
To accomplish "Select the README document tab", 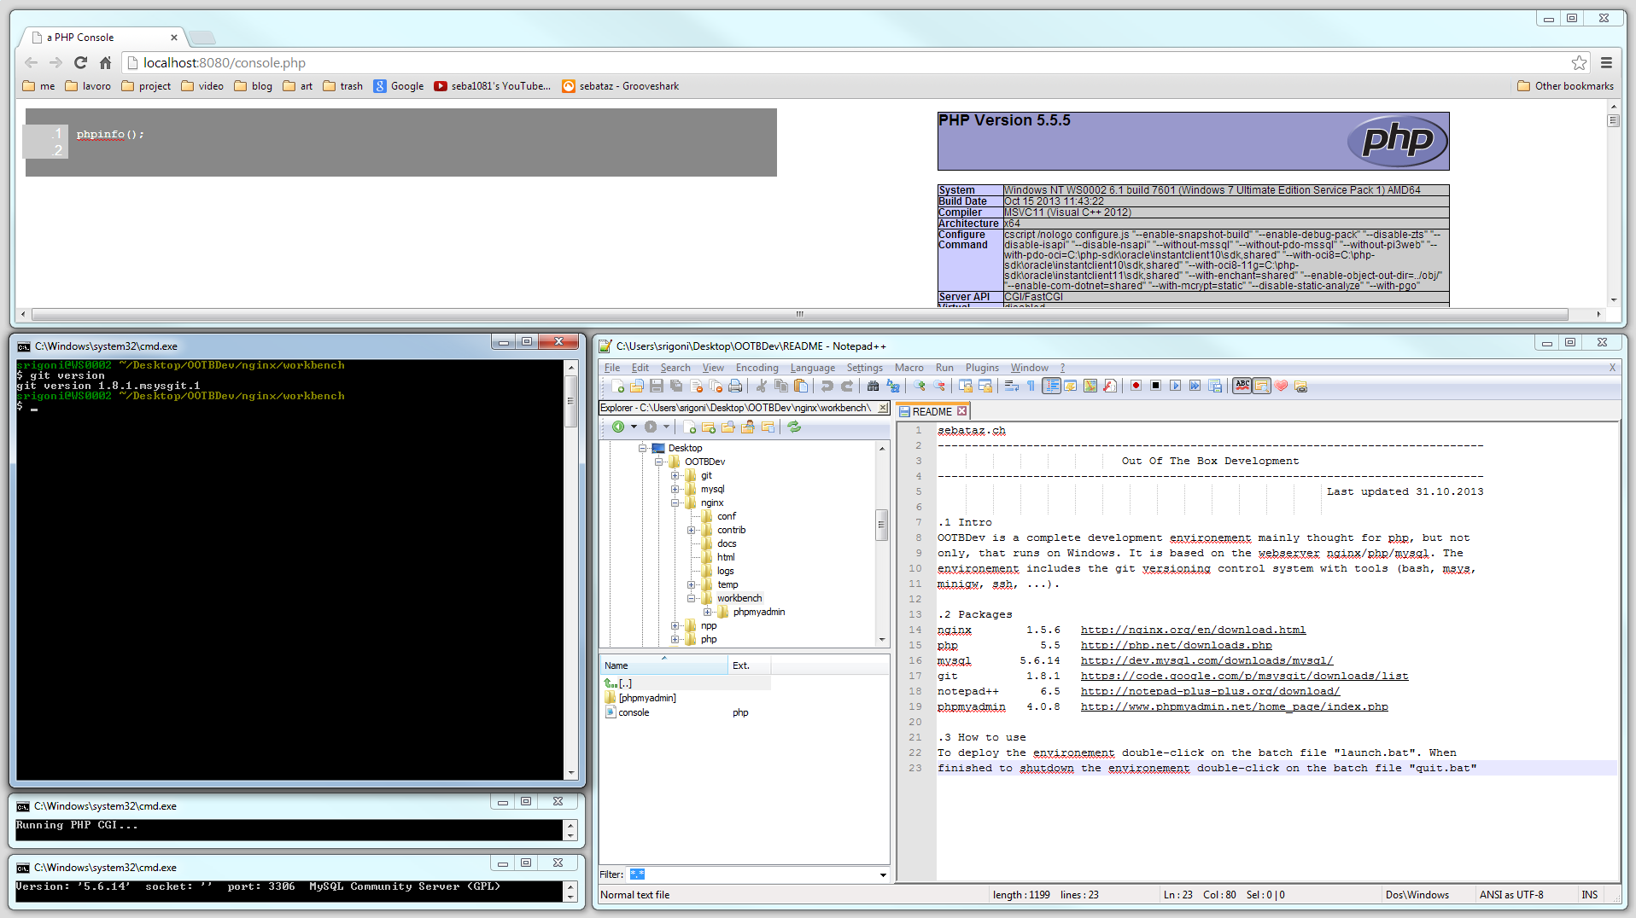I will pyautogui.click(x=932, y=411).
